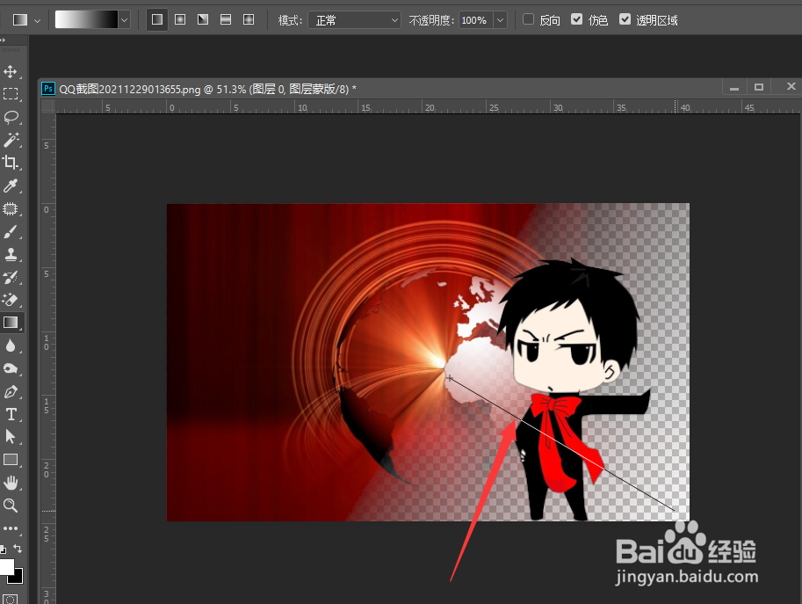Toggle the 仿色 (Dither) checkbox
Image resolution: width=802 pixels, height=604 pixels.
(x=576, y=19)
